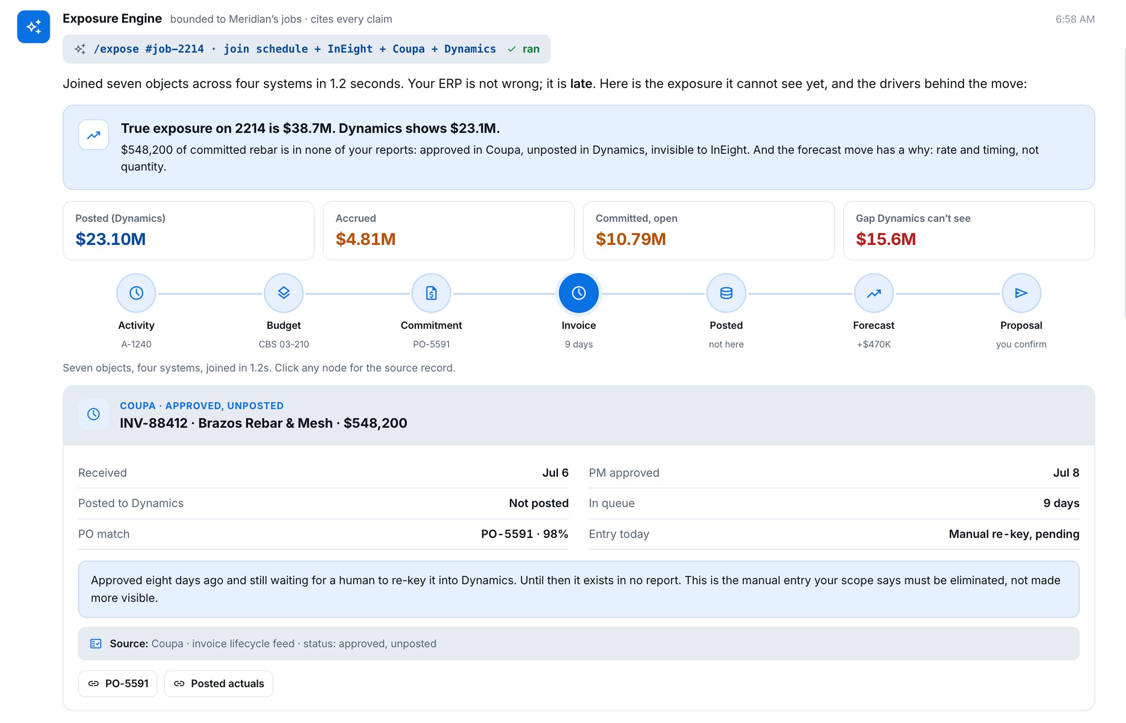This screenshot has width=1126, height=723.
Task: Click sparkle icon in the /expose command
Action: tap(80, 49)
